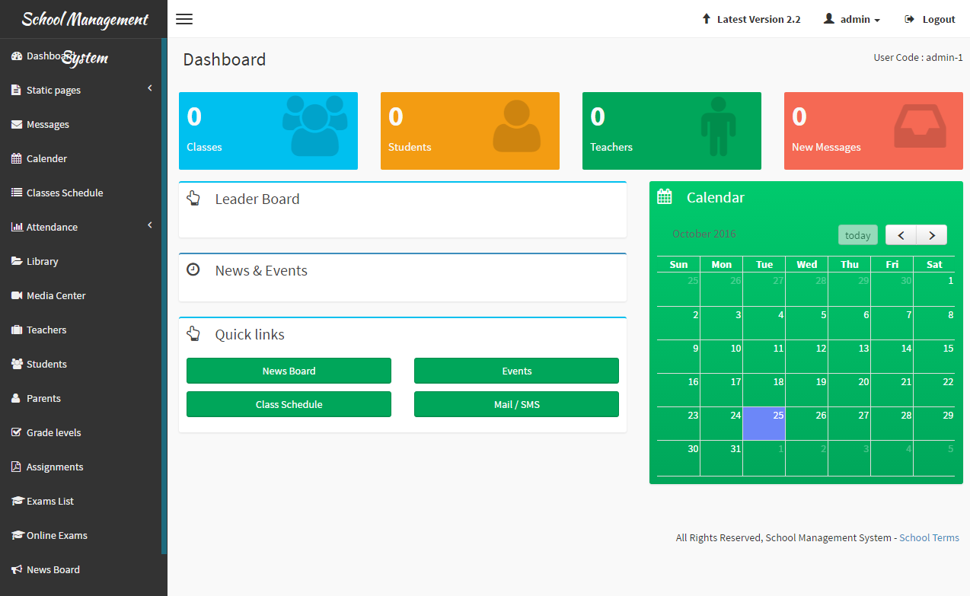Select the highlighted October 25 calendar cell
The width and height of the screenshot is (970, 596).
[764, 423]
